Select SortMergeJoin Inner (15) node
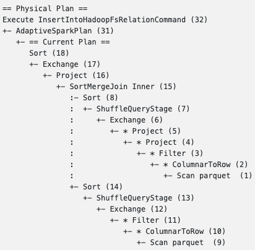The height and width of the screenshot is (250, 255). point(123,87)
